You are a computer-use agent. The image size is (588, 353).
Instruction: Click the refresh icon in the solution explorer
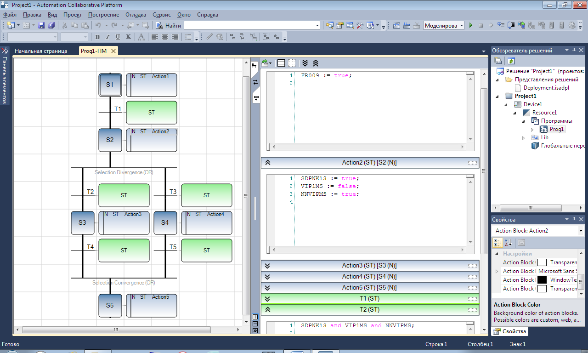[511, 61]
